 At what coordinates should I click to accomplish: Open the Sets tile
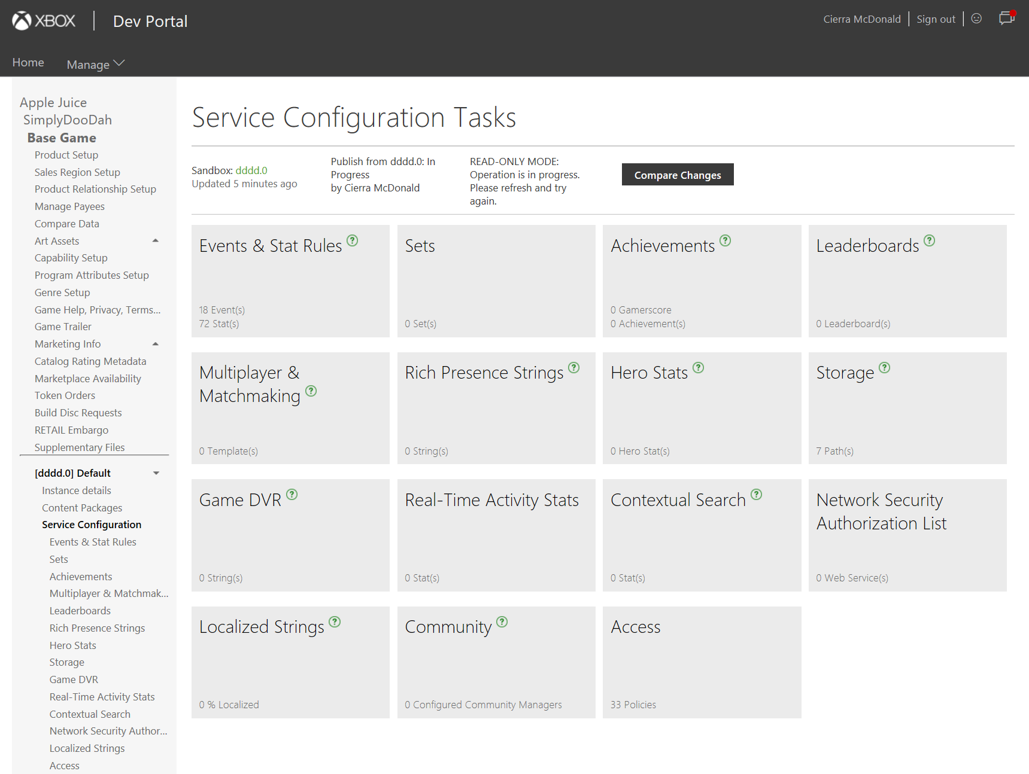click(496, 281)
